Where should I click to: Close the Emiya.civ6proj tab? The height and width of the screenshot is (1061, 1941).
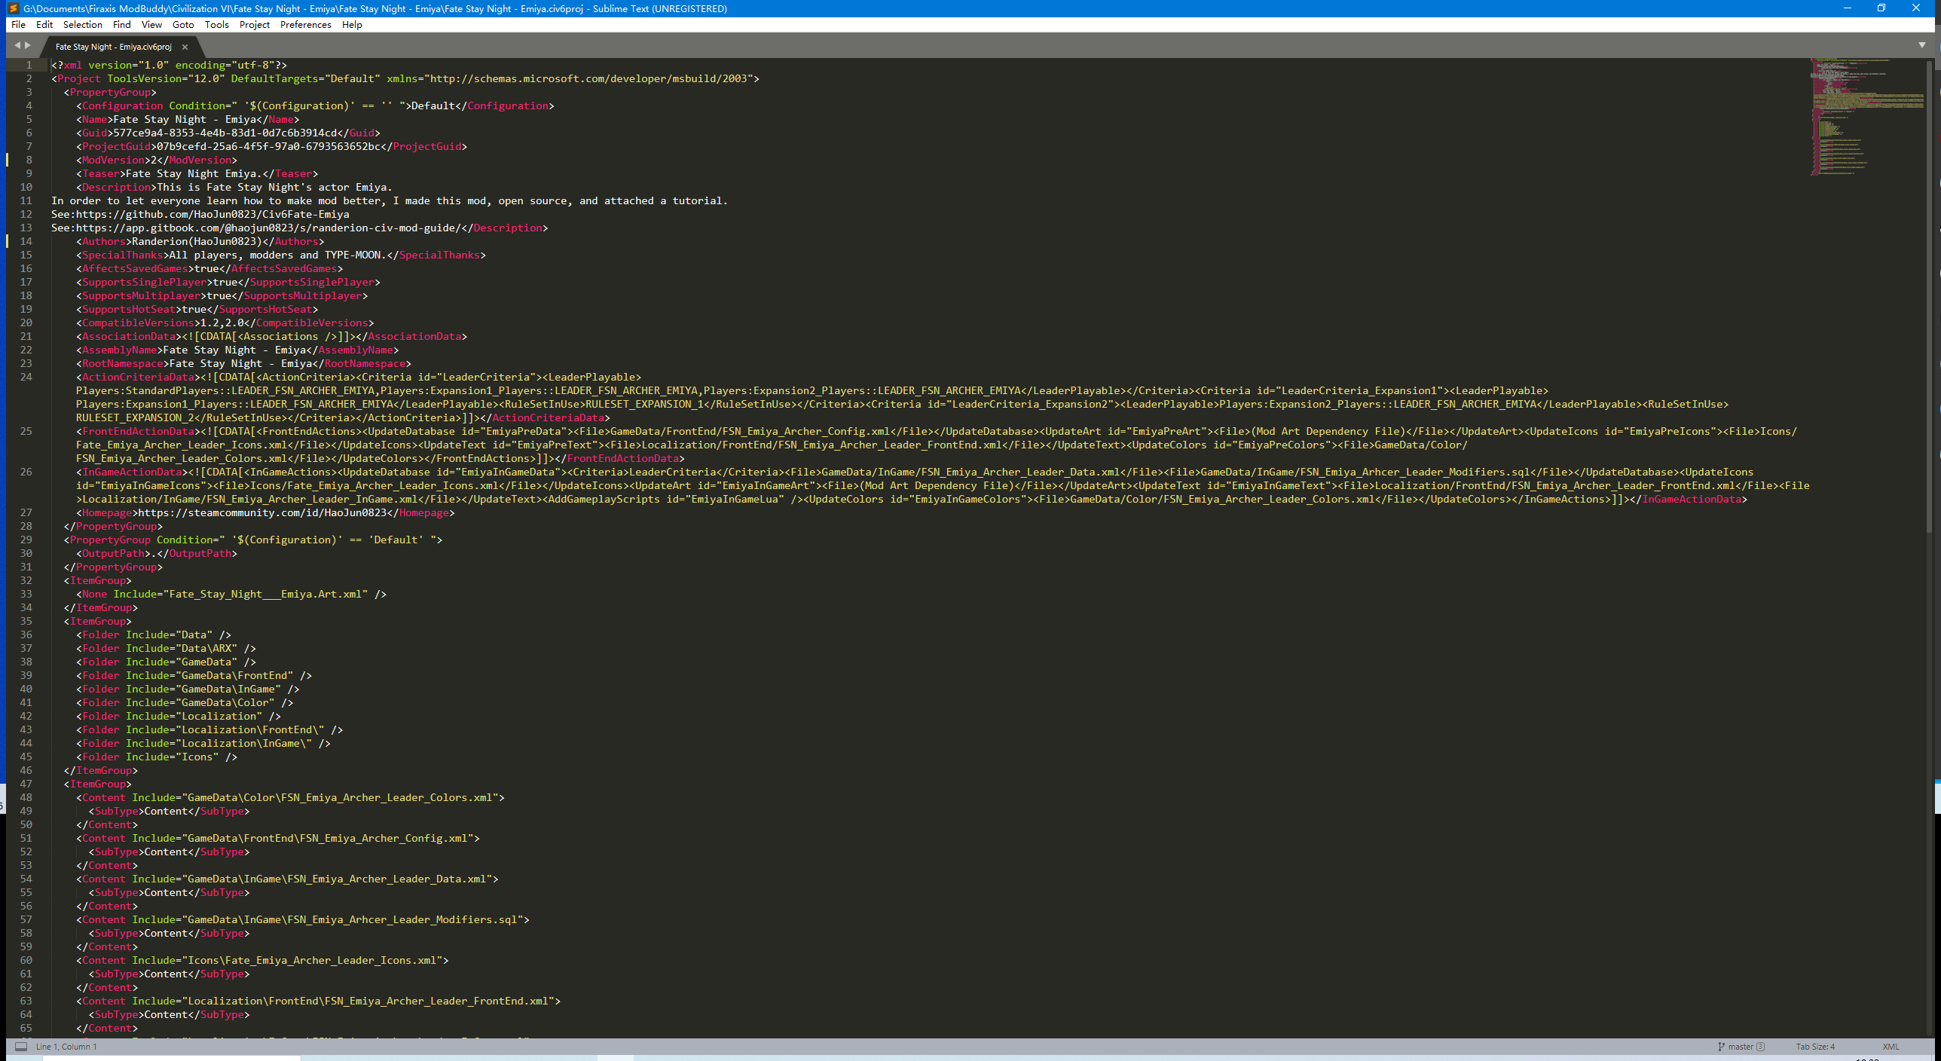185,47
